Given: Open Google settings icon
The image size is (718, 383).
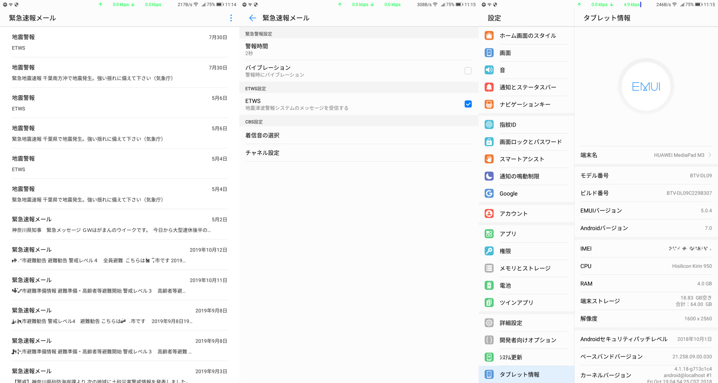Looking at the screenshot, I should (x=489, y=193).
